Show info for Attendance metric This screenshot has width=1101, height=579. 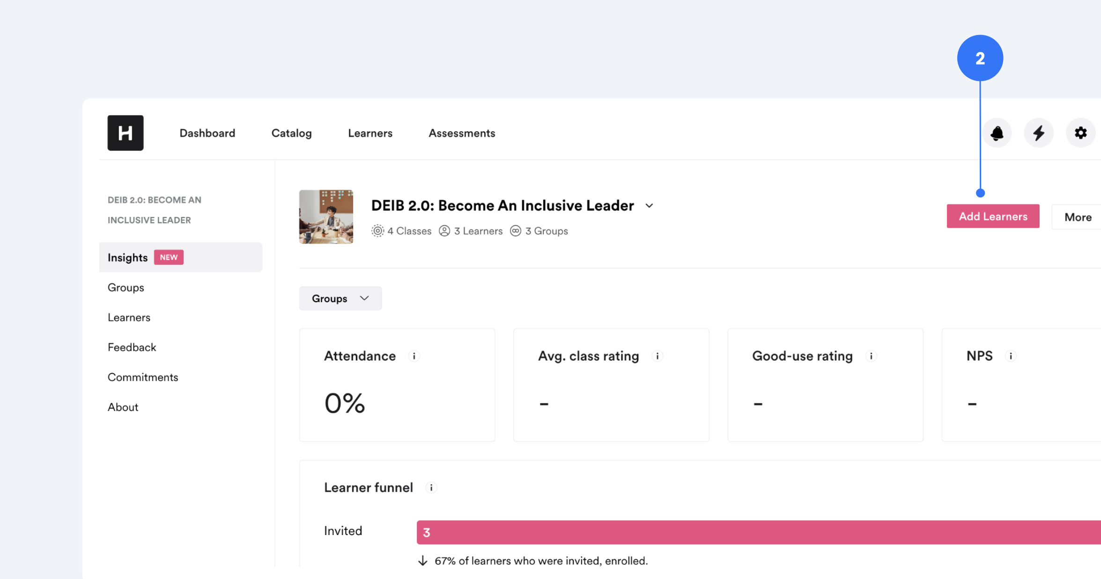pyautogui.click(x=414, y=356)
